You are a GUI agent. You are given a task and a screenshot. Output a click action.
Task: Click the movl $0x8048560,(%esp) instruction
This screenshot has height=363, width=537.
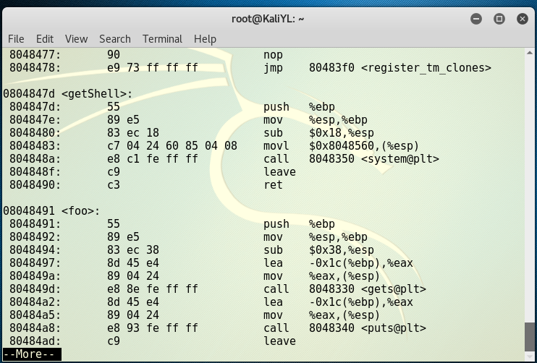pyautogui.click(x=342, y=146)
